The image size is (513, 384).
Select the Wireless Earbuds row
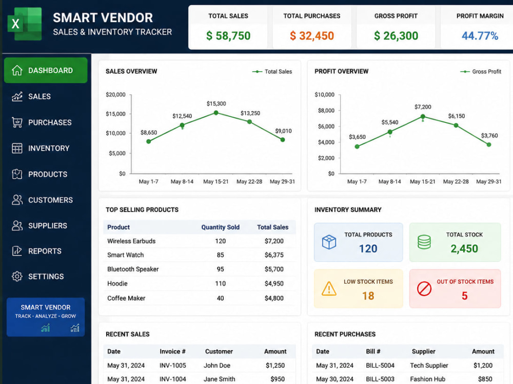point(200,241)
